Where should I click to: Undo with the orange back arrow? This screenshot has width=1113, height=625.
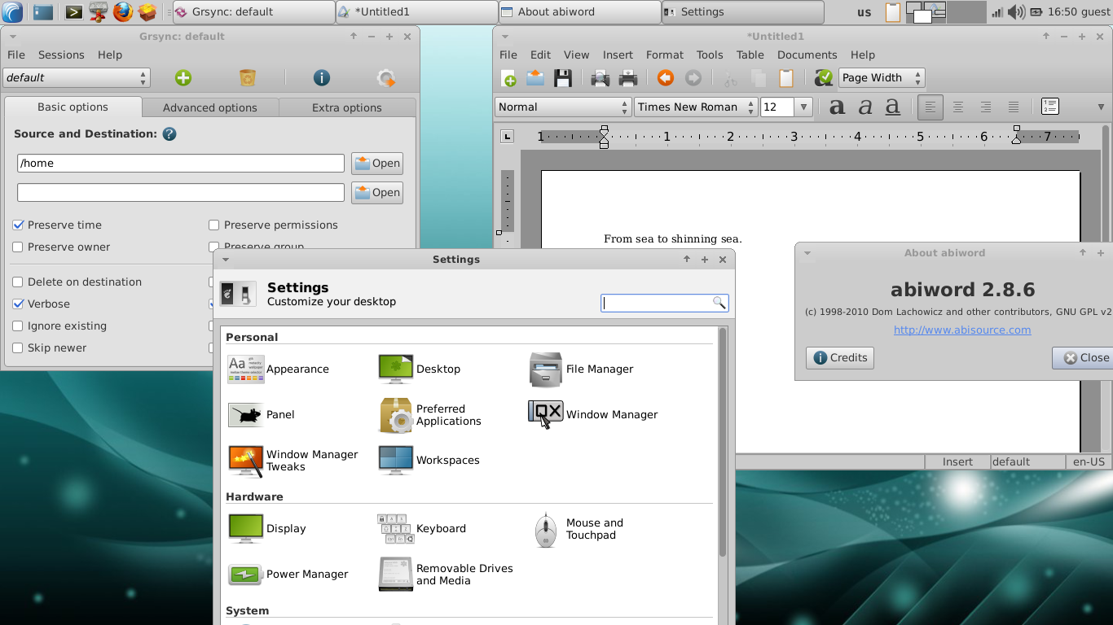coord(666,78)
